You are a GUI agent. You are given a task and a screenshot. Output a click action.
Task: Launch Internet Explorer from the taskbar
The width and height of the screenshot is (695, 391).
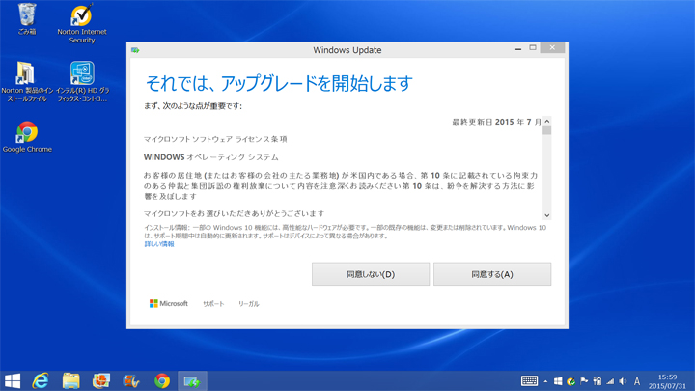tap(41, 380)
